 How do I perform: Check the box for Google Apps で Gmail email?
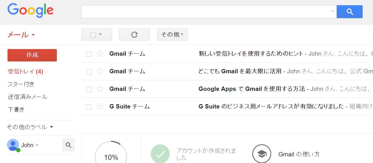pos(89,89)
